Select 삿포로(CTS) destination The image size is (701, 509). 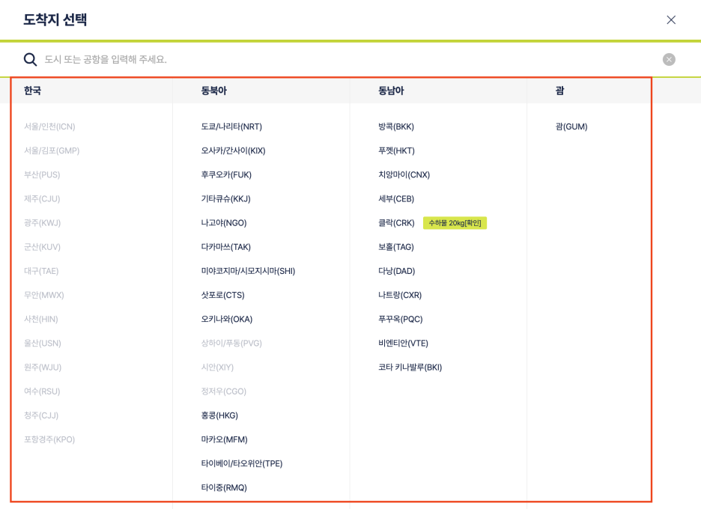[x=222, y=296]
